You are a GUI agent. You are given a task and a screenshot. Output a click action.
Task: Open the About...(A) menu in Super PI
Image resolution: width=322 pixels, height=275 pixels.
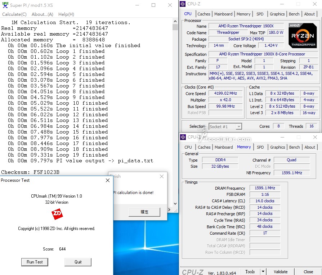coord(42,14)
